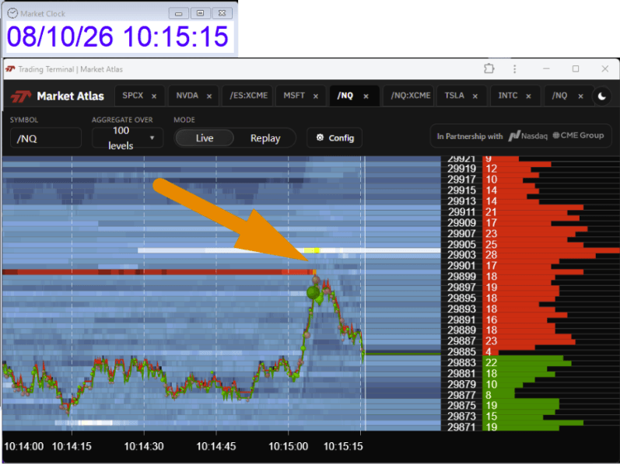
Task: Click the yellow highlight on the white liquidity band
Action: pos(312,250)
